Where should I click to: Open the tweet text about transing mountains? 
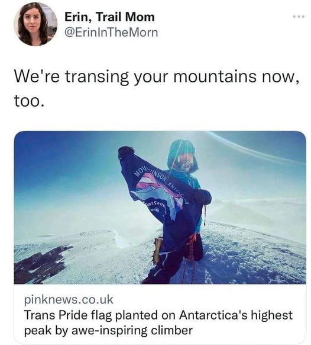click(x=157, y=88)
